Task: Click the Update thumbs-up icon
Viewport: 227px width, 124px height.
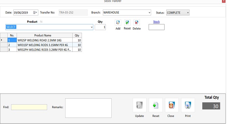Action: click(x=139, y=105)
